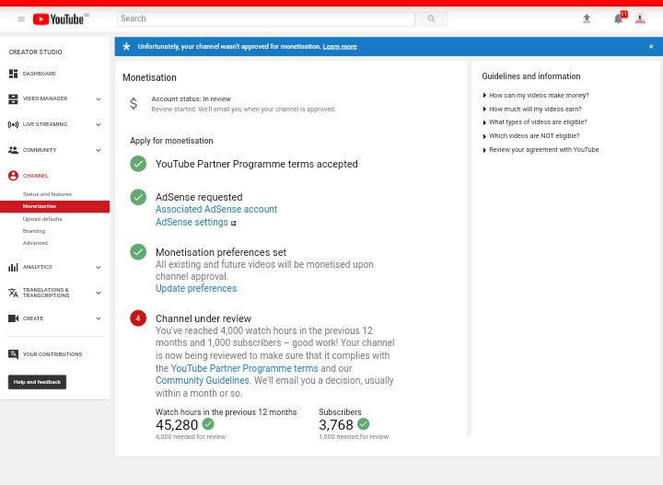Expand the Video Manager section chevron
Viewport: 663px width, 485px height.
[99, 99]
